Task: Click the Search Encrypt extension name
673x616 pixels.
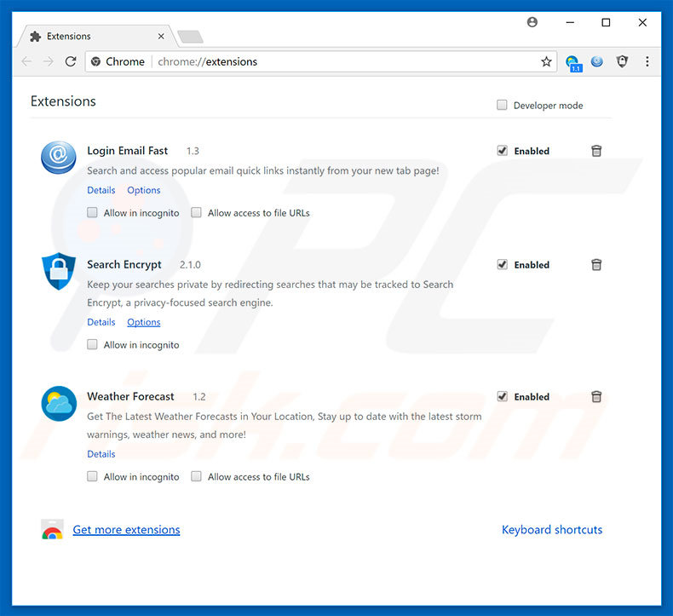Action: coord(124,264)
